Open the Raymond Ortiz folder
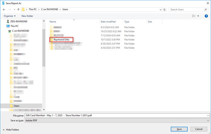This screenshot has height=134, width=211. click(61, 40)
